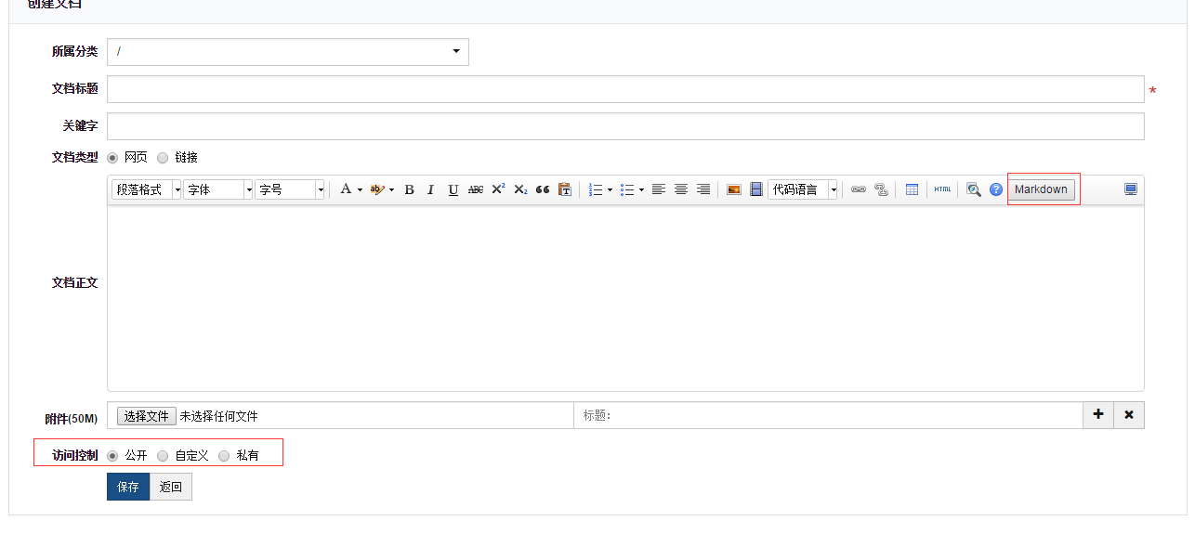Insert an image with the picture icon
Viewport: 1195px width, 534px height.
pyautogui.click(x=734, y=189)
